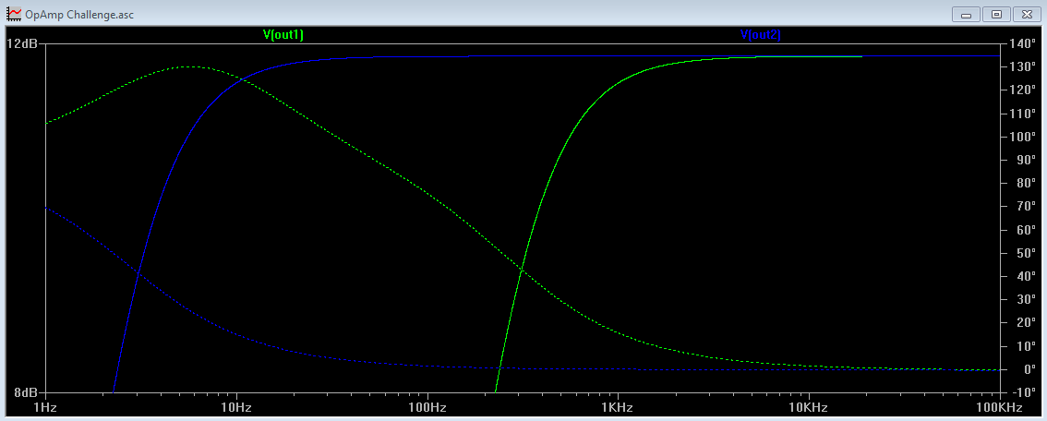The height and width of the screenshot is (421, 1047).
Task: Click the 30° phase axis label
Action: 1025,299
